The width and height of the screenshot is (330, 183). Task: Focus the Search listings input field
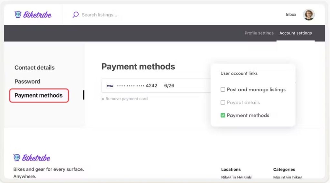(99, 15)
